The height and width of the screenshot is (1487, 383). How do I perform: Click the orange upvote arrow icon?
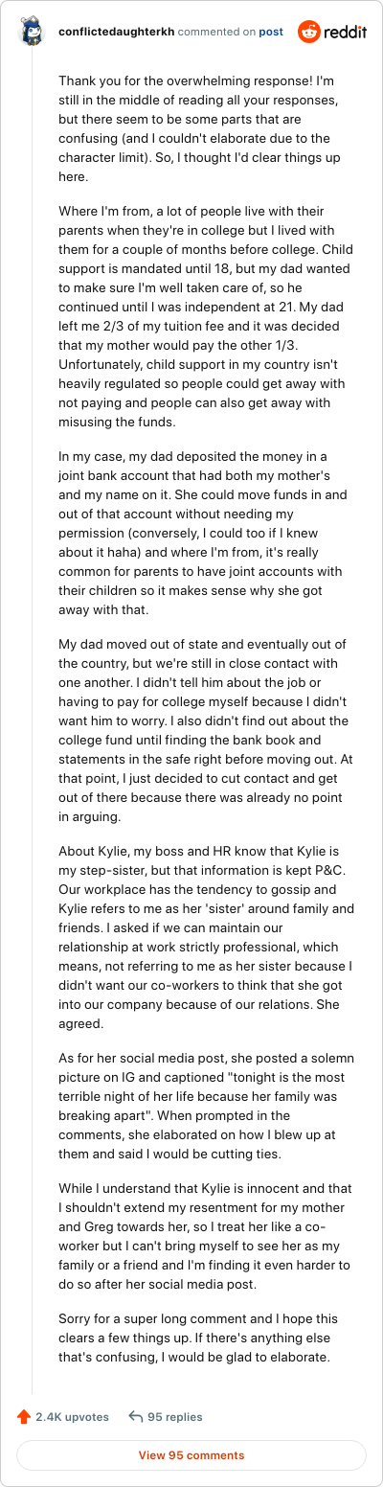24,1416
